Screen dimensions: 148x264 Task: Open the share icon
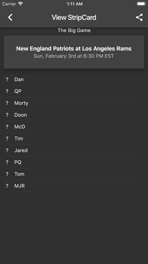[139, 17]
